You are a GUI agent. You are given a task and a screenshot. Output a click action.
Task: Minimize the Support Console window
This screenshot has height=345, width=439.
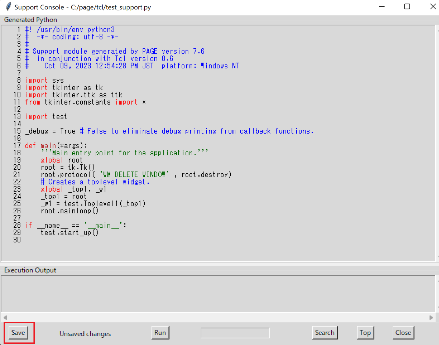pyautogui.click(x=382, y=7)
